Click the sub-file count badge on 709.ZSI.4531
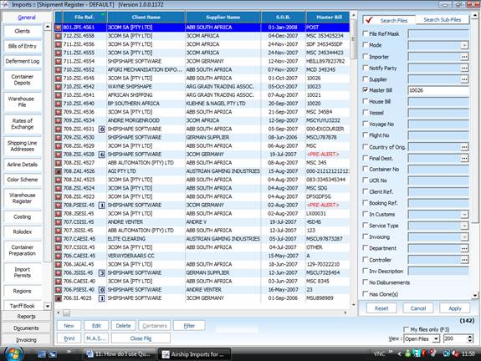Viewport: 481px width, 361px height. [x=102, y=130]
